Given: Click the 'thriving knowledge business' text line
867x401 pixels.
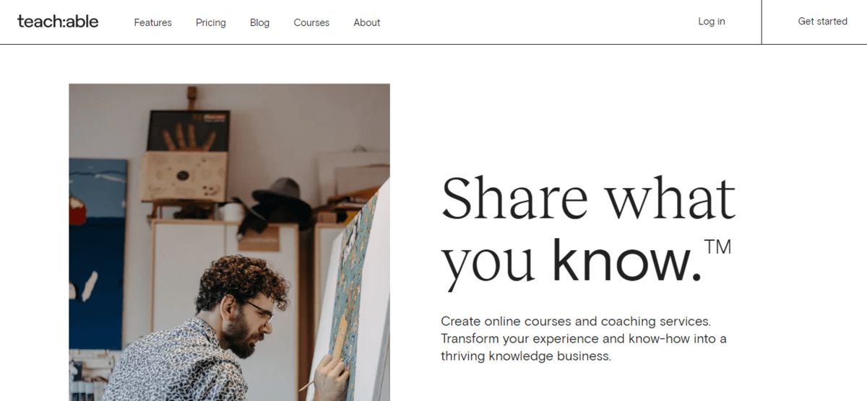Looking at the screenshot, I should (526, 356).
